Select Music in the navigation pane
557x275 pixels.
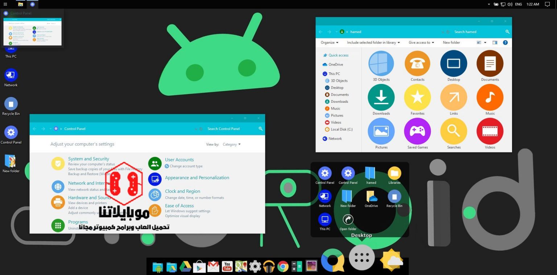tap(335, 109)
